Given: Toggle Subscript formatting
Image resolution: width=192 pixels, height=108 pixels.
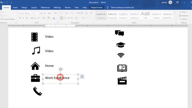Looking at the screenshot, I should click(x=35, y=18).
